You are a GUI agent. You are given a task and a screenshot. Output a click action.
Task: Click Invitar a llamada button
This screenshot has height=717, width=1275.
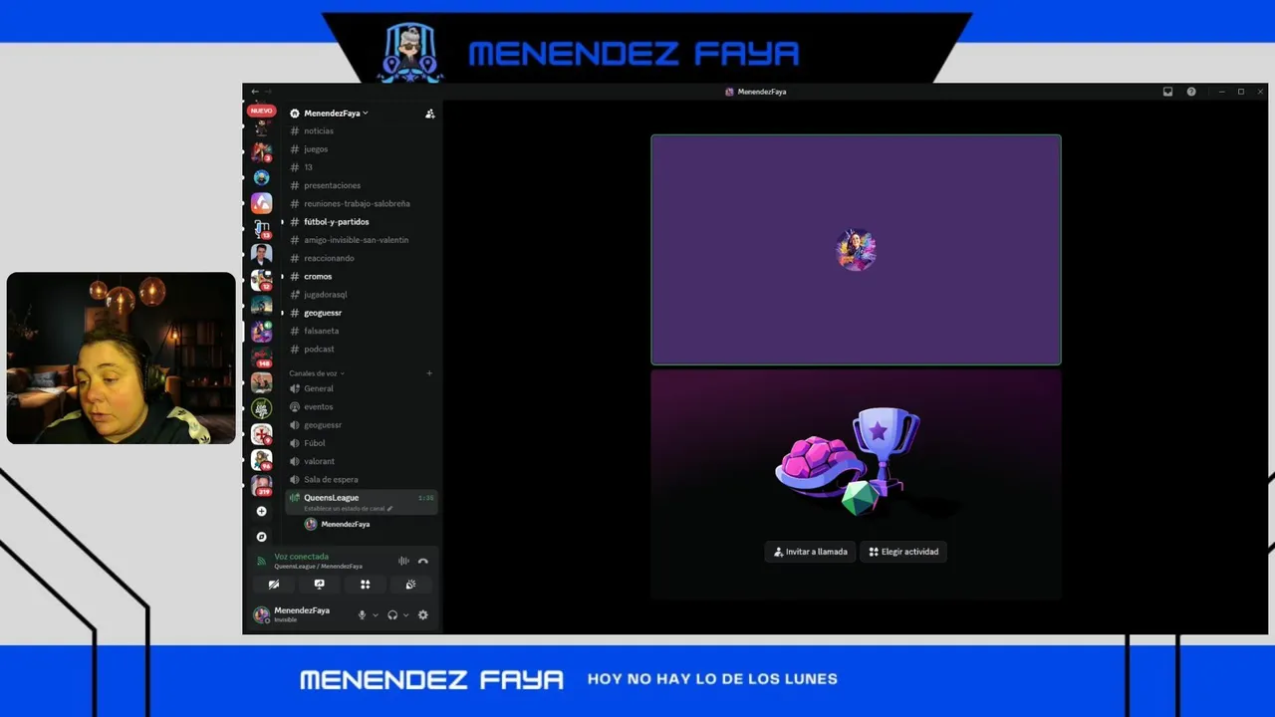coord(811,552)
